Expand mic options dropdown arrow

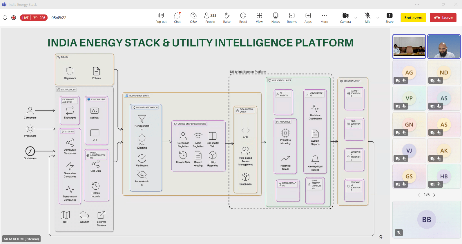pos(378,18)
